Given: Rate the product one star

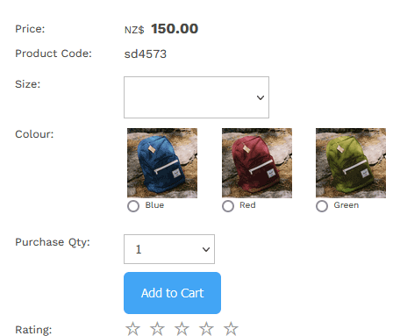Looking at the screenshot, I should 132,328.
